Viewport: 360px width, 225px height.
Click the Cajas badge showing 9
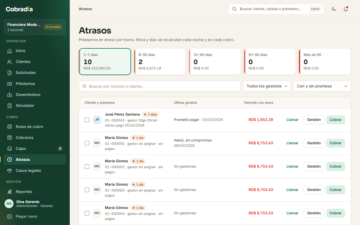(x=60, y=148)
